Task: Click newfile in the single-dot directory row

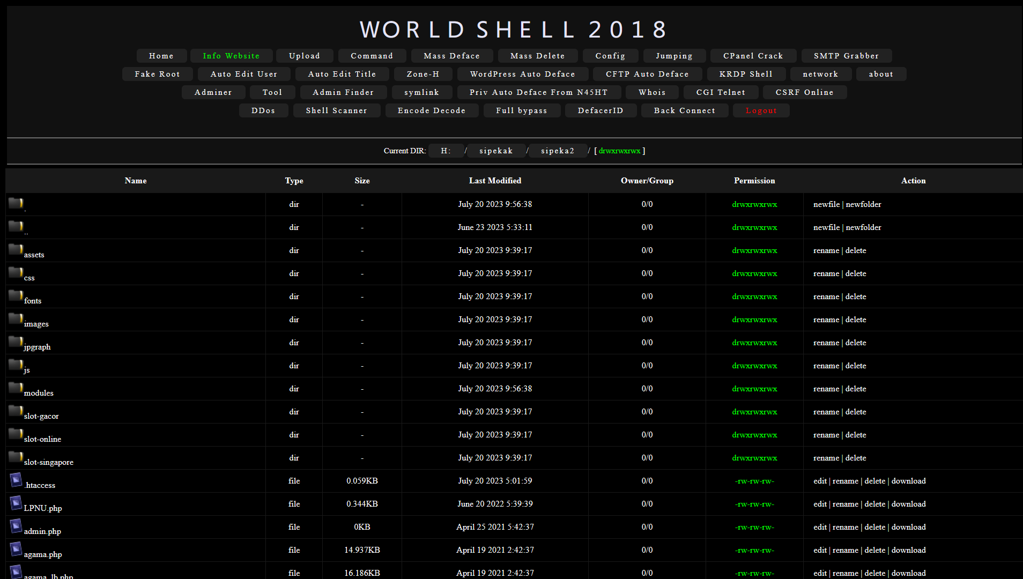Action: point(826,204)
